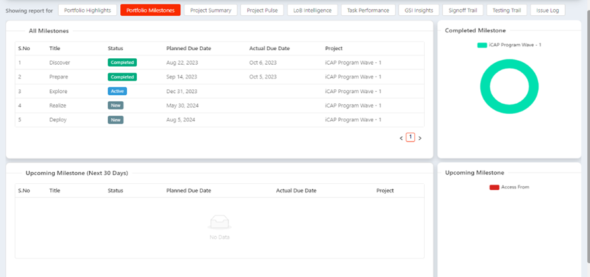Open the Project Pulse report
This screenshot has width=590, height=277.
tap(262, 10)
